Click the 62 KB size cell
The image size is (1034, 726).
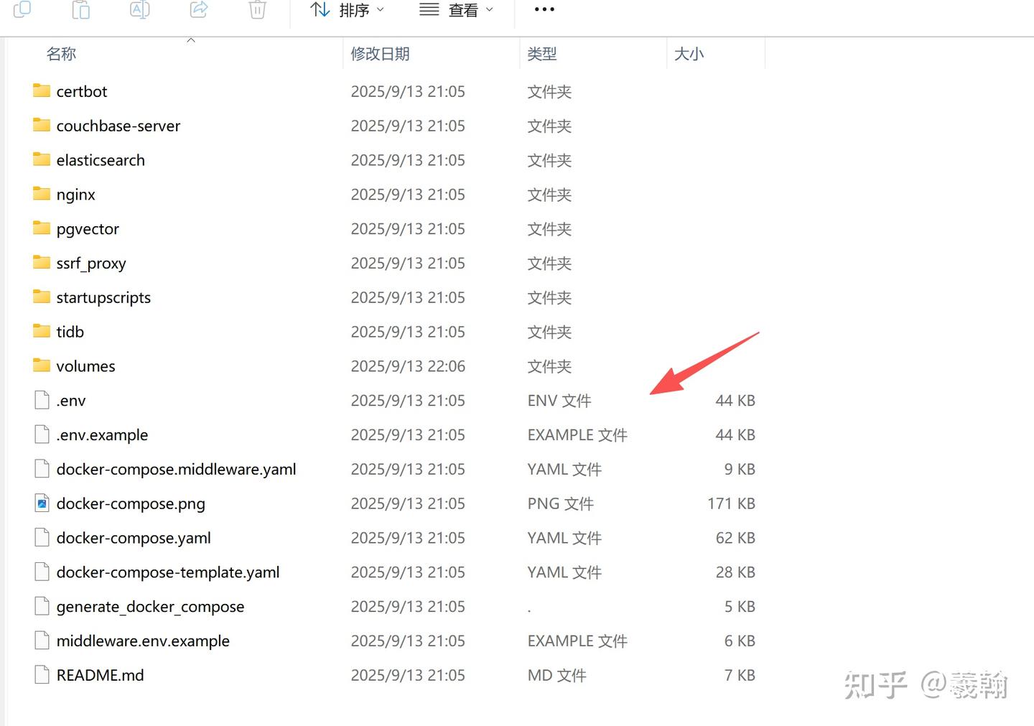tap(735, 538)
